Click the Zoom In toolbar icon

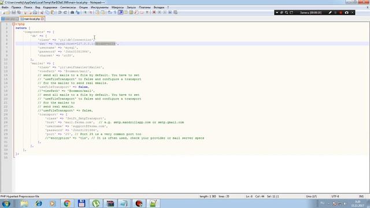point(85,12)
